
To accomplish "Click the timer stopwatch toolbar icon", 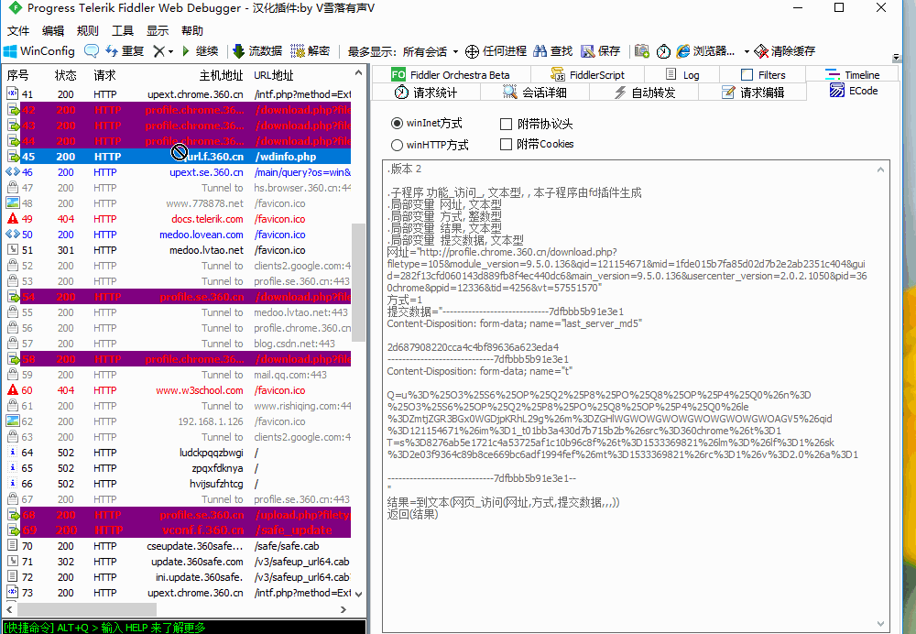I will pos(663,51).
